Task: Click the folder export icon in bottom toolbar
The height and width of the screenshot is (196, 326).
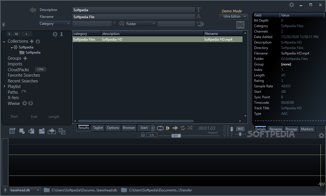Action: tap(42, 131)
